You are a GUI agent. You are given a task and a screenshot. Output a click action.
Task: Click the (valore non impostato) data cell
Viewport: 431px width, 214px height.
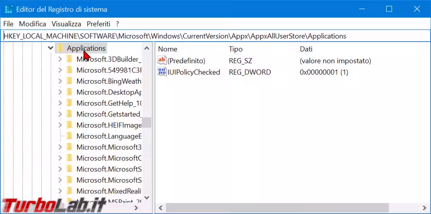pos(335,60)
